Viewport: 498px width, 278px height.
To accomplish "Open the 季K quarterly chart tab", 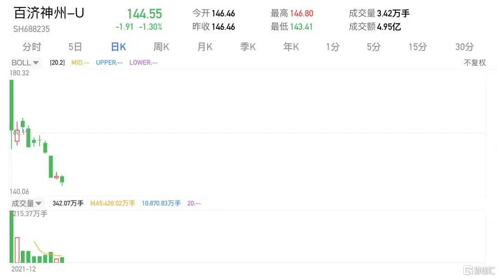I will 248,47.
